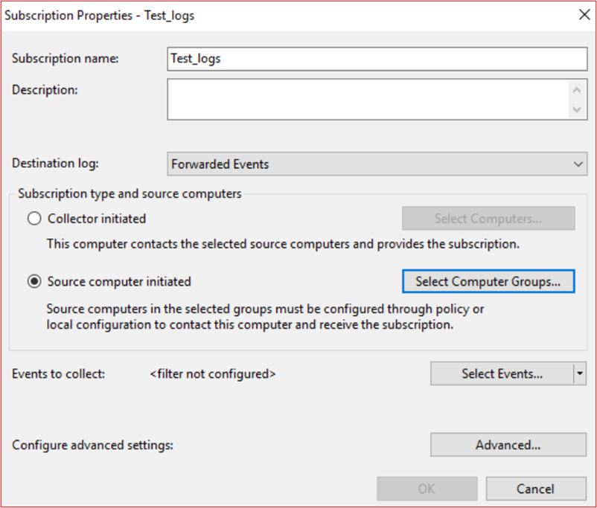Viewport: 597px width, 508px height.
Task: Click the Source computer initiated label
Action: click(119, 282)
